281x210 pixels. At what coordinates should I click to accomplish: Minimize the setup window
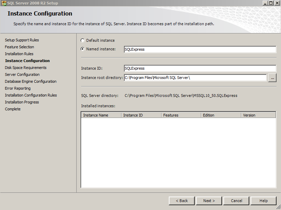pos(265,3)
